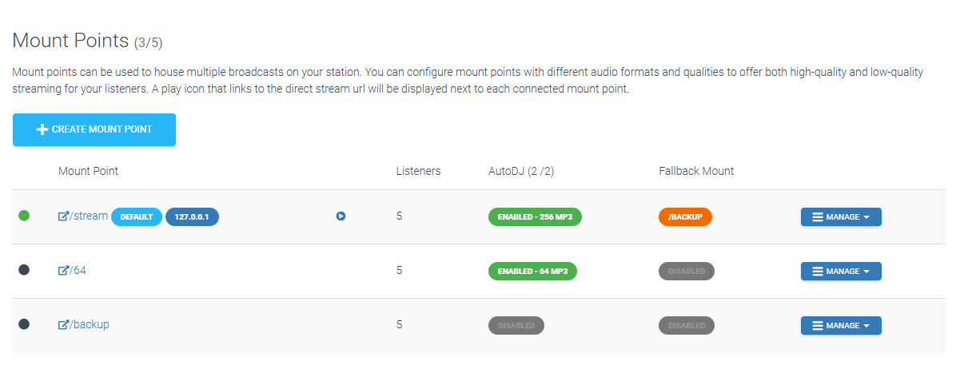
Task: Click the green status dot for /stream
Action: [24, 216]
